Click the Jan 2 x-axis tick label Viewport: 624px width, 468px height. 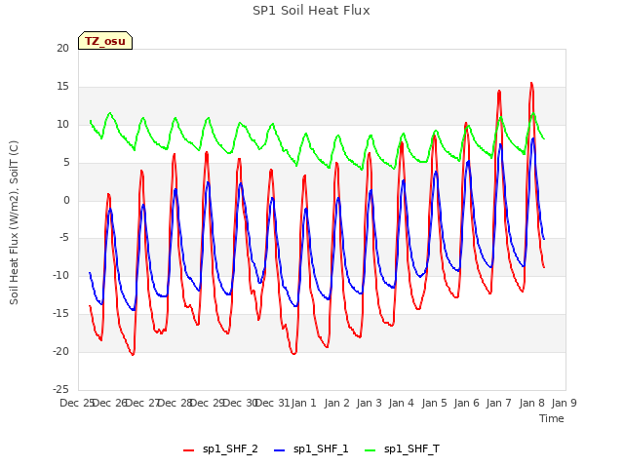[336, 403]
